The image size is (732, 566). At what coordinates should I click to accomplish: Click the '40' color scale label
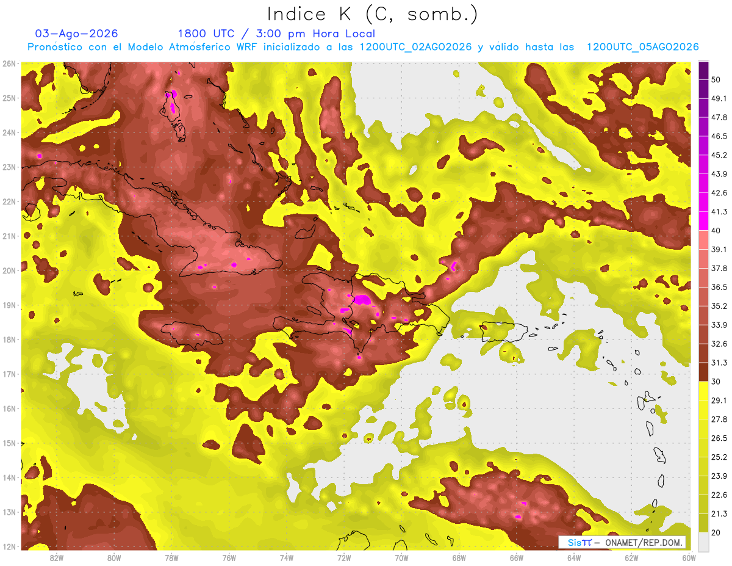point(716,231)
